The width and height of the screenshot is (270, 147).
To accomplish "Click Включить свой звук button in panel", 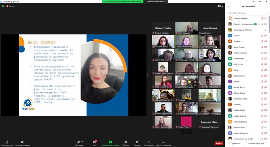I will [256, 143].
